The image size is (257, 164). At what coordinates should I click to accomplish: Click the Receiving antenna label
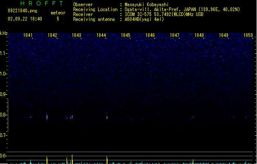click(94, 19)
